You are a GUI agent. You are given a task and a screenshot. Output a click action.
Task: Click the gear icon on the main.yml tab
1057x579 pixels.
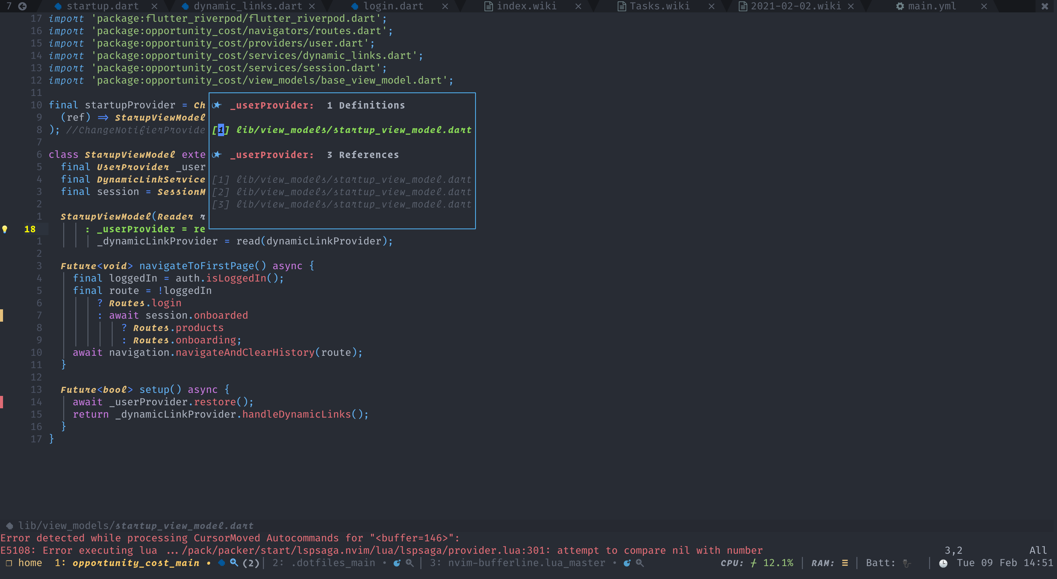click(x=900, y=6)
